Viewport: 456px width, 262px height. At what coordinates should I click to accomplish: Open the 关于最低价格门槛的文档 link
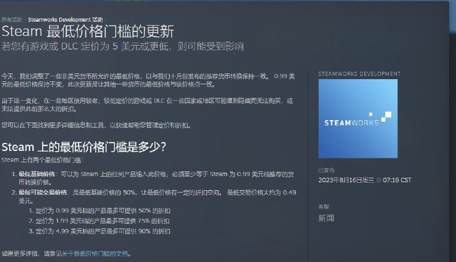[95, 253]
